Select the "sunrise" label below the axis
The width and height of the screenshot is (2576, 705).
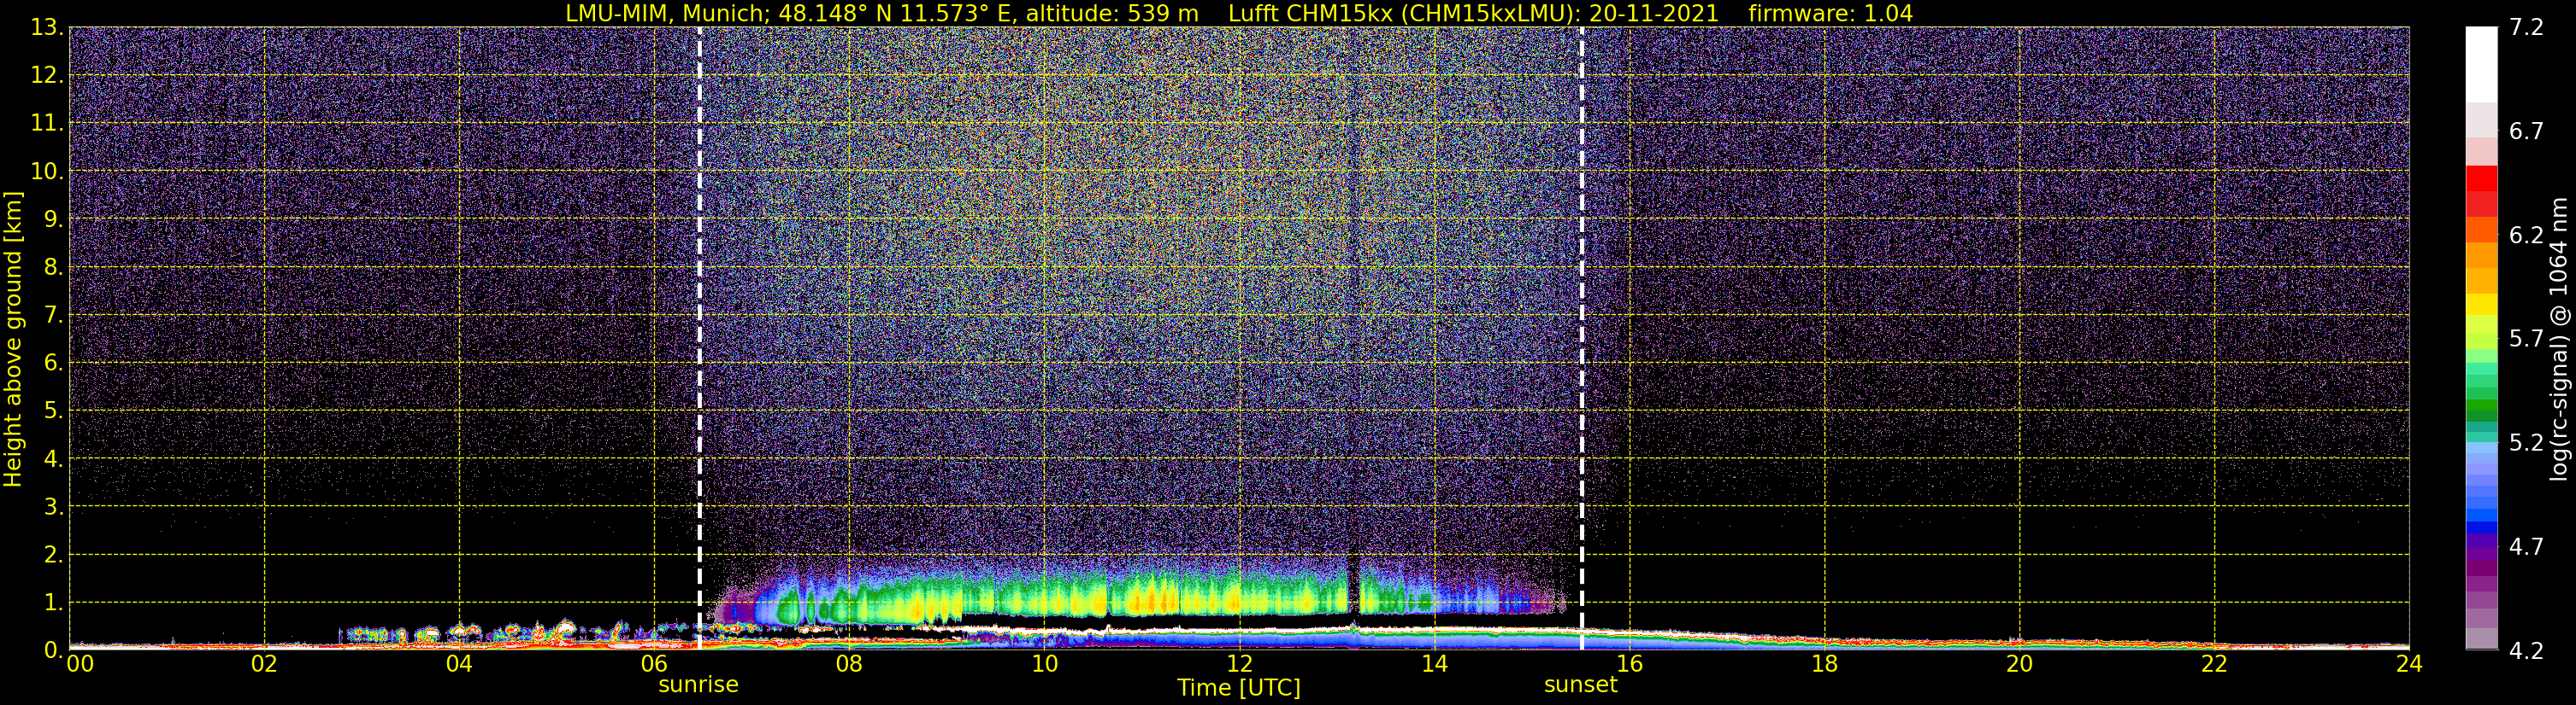[698, 685]
